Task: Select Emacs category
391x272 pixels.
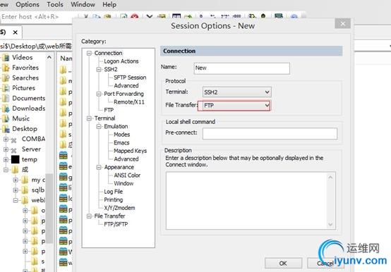Action: click(x=121, y=143)
